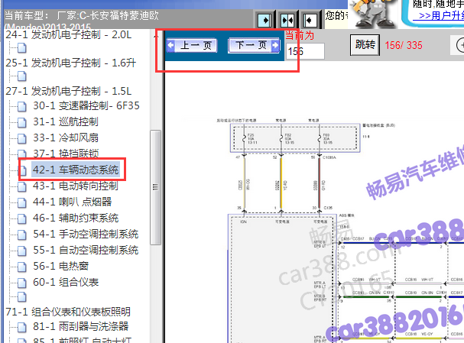The width and height of the screenshot is (464, 343).
Task: Click the page number input field showing 156
Action: click(305, 51)
